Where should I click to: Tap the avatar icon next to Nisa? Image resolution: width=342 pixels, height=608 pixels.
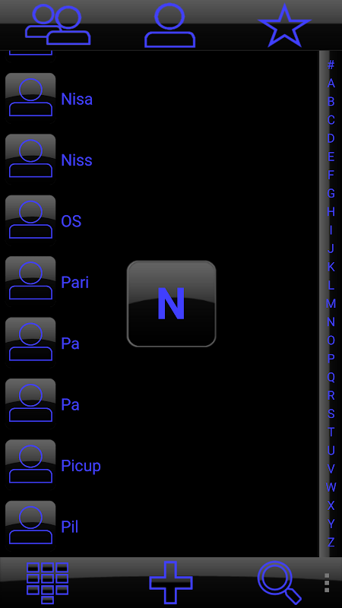click(x=30, y=99)
